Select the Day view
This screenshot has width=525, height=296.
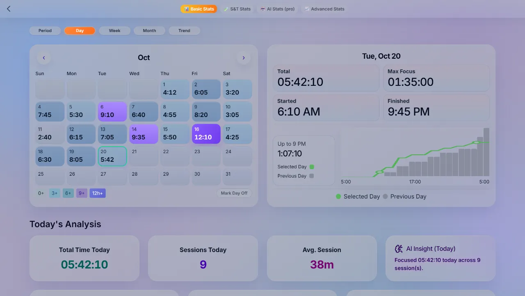pos(80,30)
